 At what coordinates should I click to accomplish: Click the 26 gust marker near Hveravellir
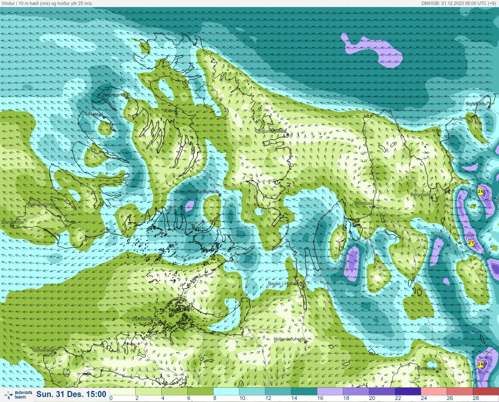tap(481, 364)
